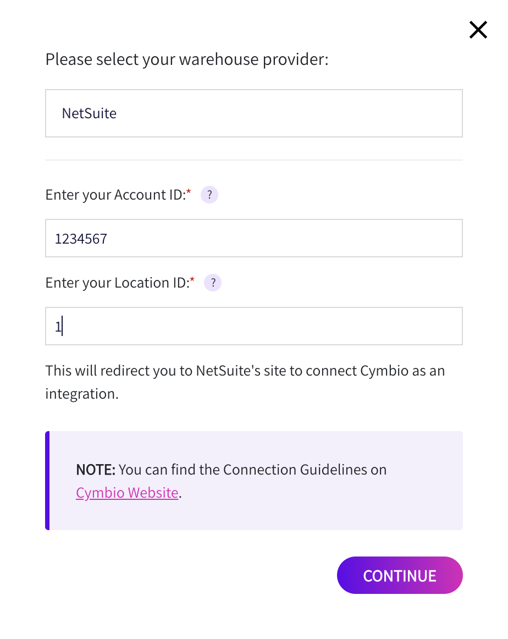Viewport: 508px width, 639px height.
Task: Change the selected warehouse provider
Action: coord(253,113)
